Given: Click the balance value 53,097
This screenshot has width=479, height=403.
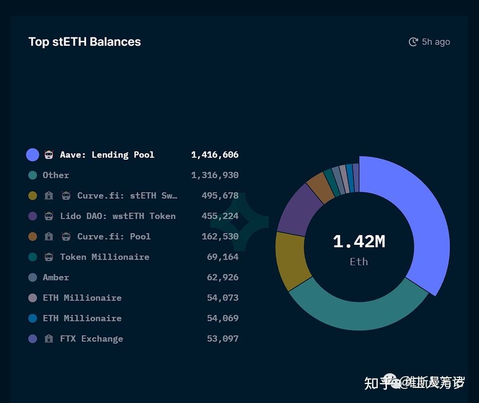Looking at the screenshot, I should (222, 339).
